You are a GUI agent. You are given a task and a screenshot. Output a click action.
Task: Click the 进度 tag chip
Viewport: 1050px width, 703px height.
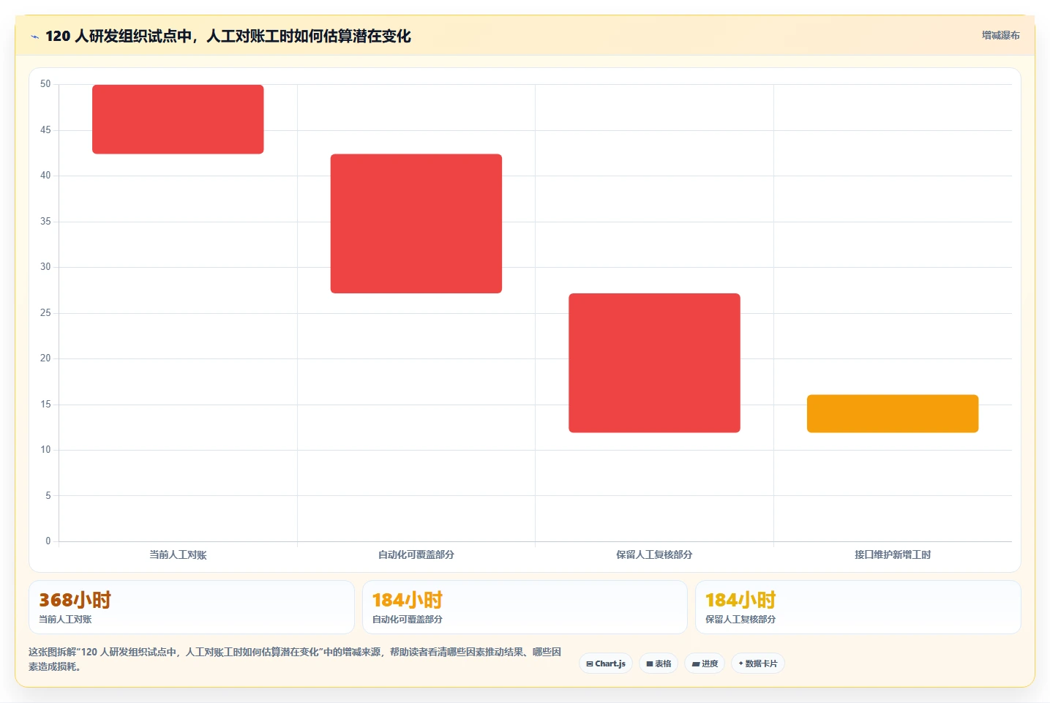[x=705, y=663]
